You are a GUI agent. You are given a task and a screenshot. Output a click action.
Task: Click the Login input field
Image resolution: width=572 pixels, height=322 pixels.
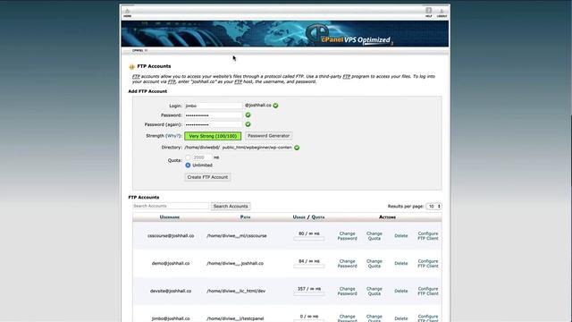(214, 106)
